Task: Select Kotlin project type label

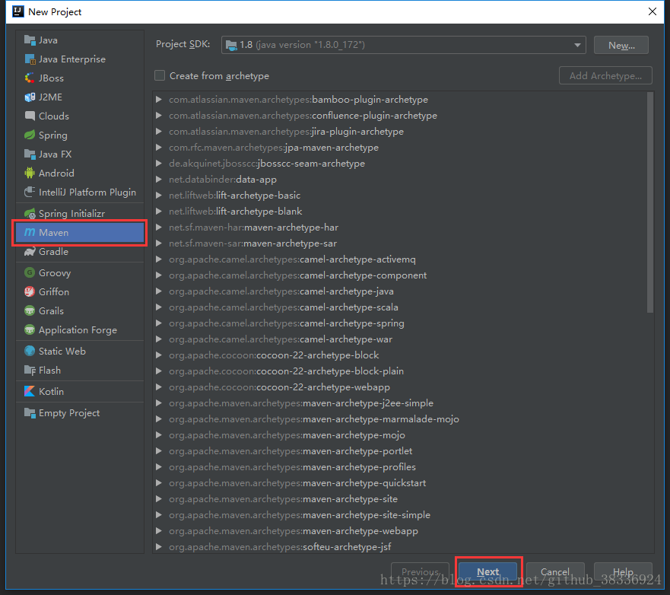Action: pos(51,391)
